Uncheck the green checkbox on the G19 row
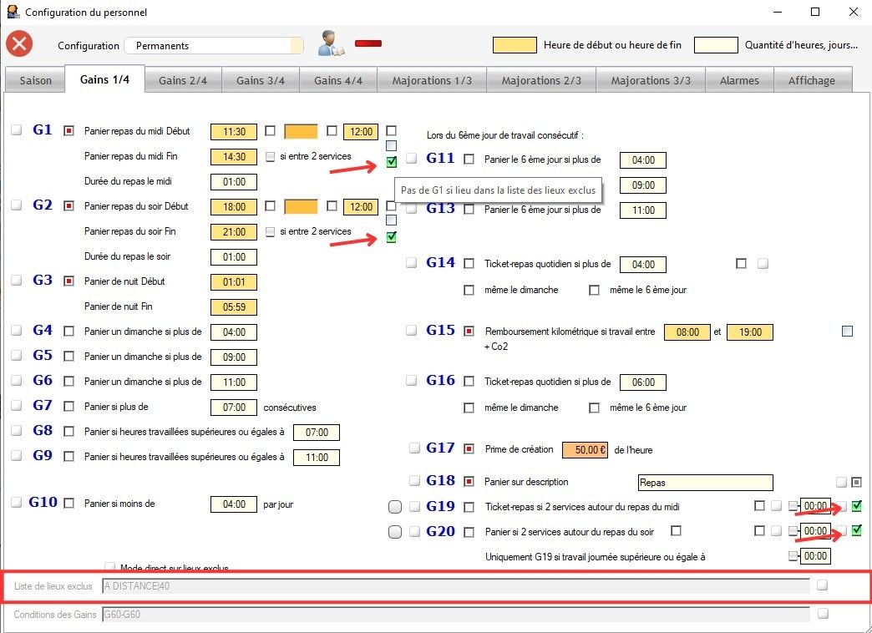872x633 pixels. pos(857,506)
